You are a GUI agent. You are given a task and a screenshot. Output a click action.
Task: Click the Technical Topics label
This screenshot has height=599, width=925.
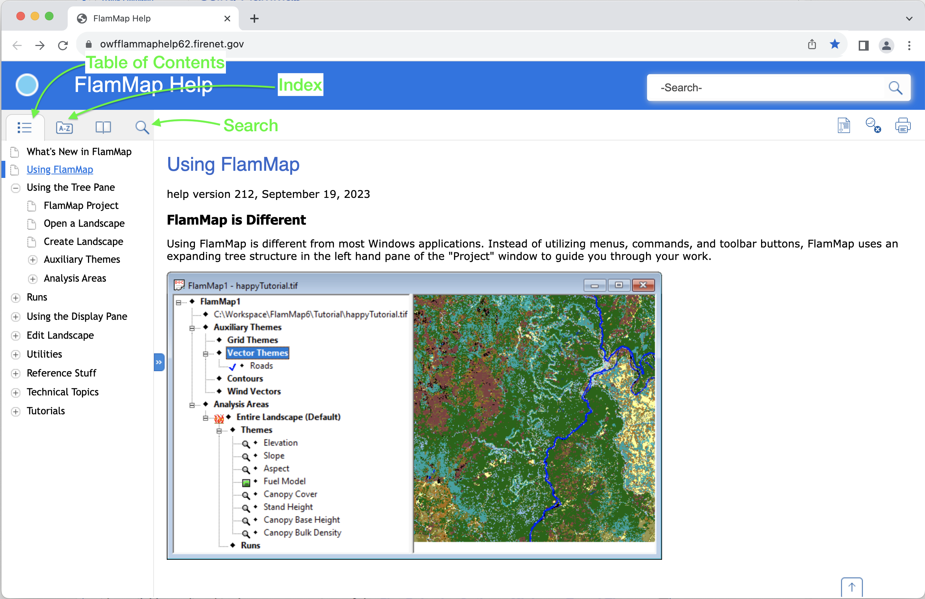pos(63,392)
